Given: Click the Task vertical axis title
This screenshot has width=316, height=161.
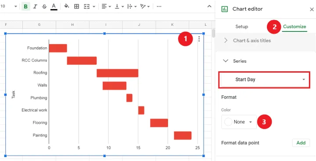Looking at the screenshot, I should pyautogui.click(x=14, y=94).
